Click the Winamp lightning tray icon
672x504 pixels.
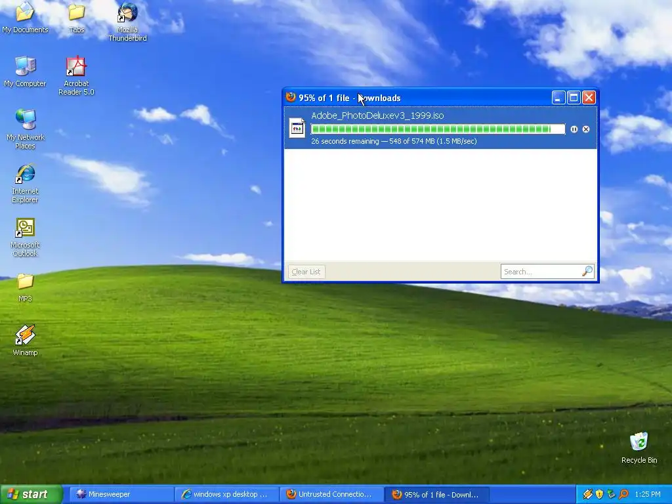(x=587, y=494)
